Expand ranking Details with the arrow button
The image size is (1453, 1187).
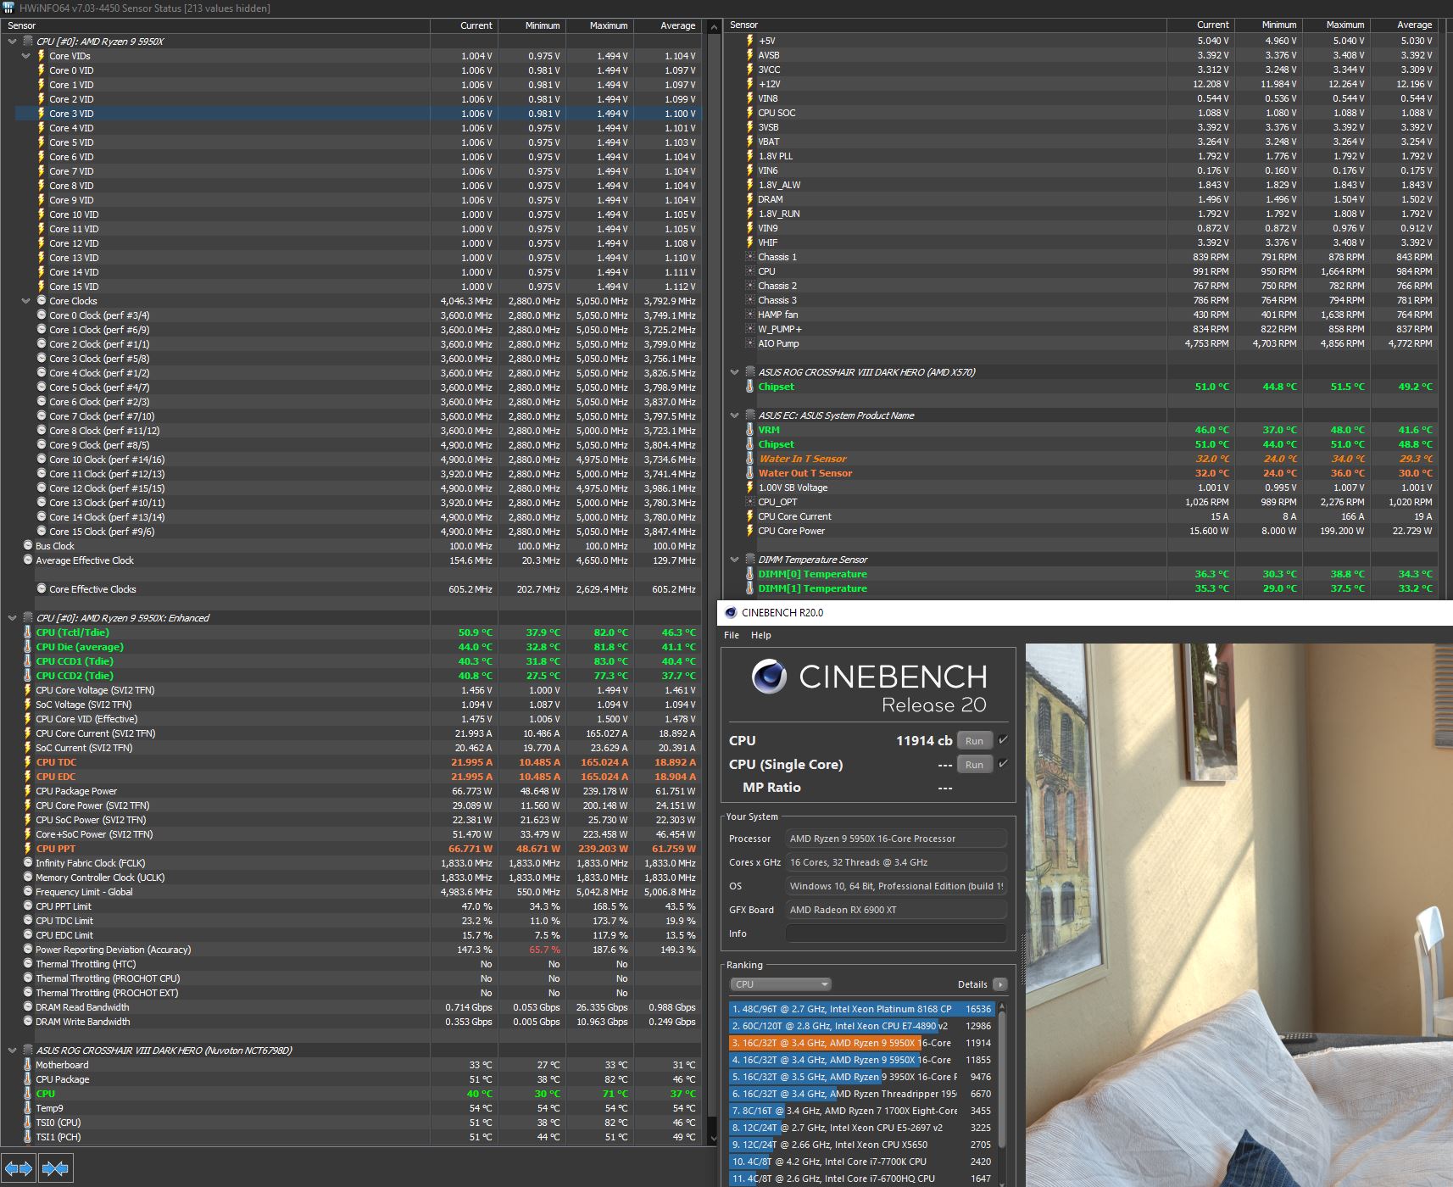(1000, 984)
